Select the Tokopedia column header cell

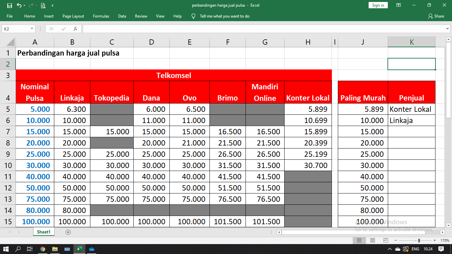pyautogui.click(x=112, y=92)
